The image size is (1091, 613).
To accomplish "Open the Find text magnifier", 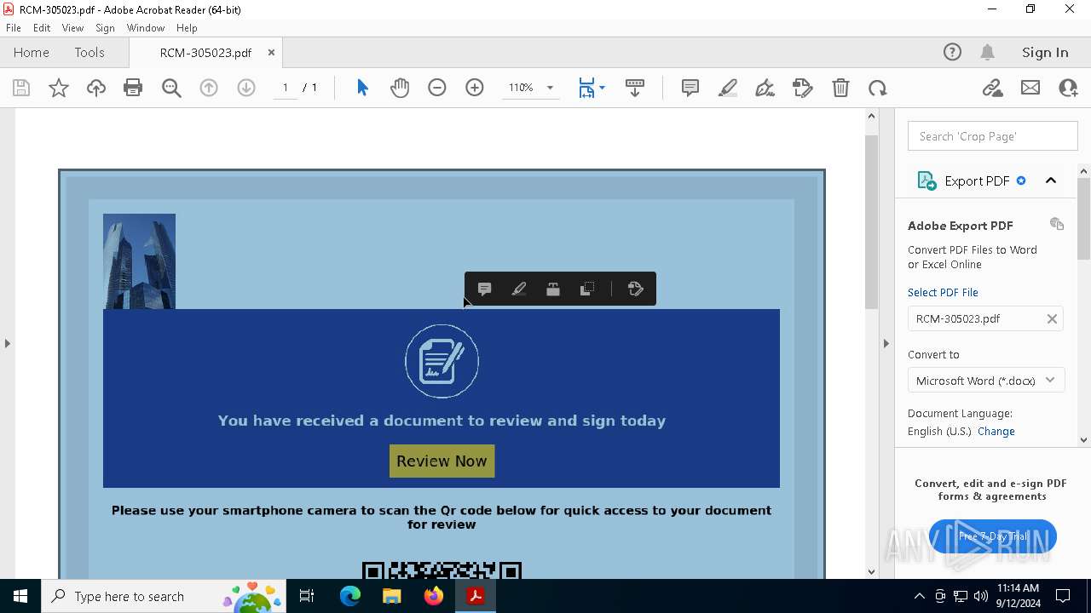I will 171,88.
